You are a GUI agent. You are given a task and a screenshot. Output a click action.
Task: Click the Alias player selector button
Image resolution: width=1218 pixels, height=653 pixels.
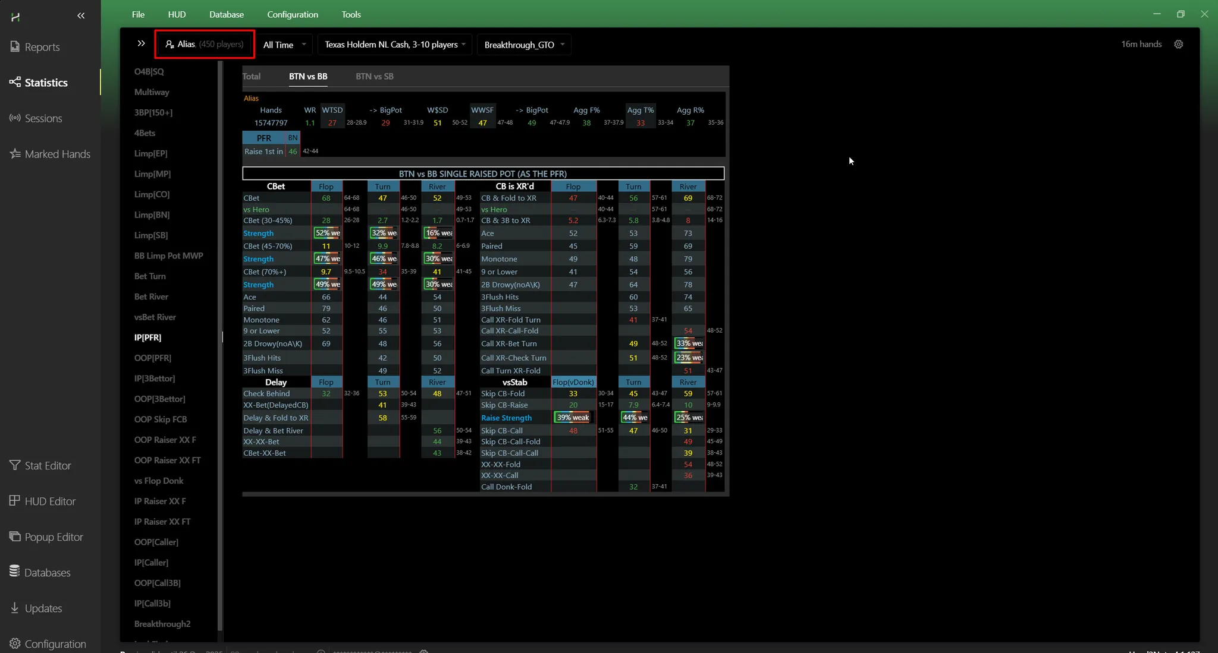pyautogui.click(x=205, y=44)
